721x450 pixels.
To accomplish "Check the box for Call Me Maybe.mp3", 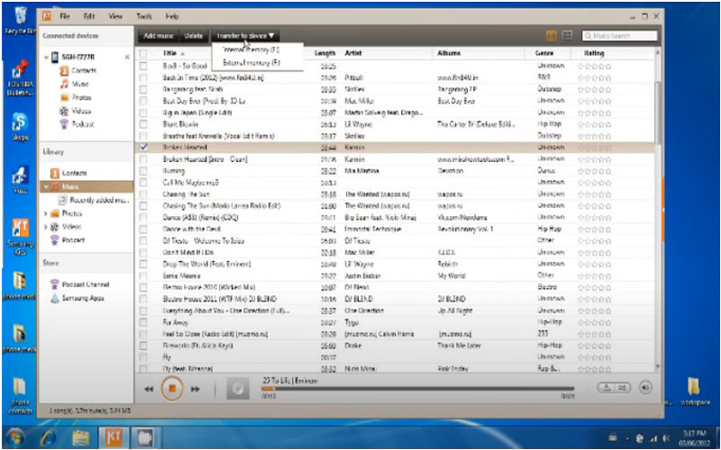I will pos(143,183).
